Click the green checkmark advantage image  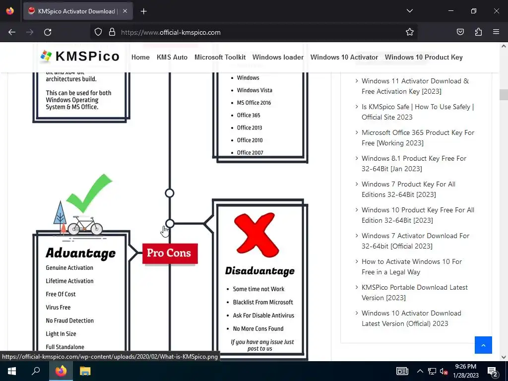89,193
